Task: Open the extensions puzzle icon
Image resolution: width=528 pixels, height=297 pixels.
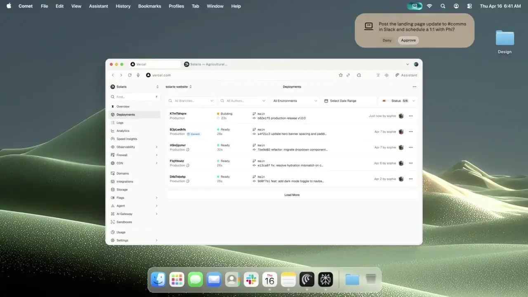Action: (x=359, y=75)
